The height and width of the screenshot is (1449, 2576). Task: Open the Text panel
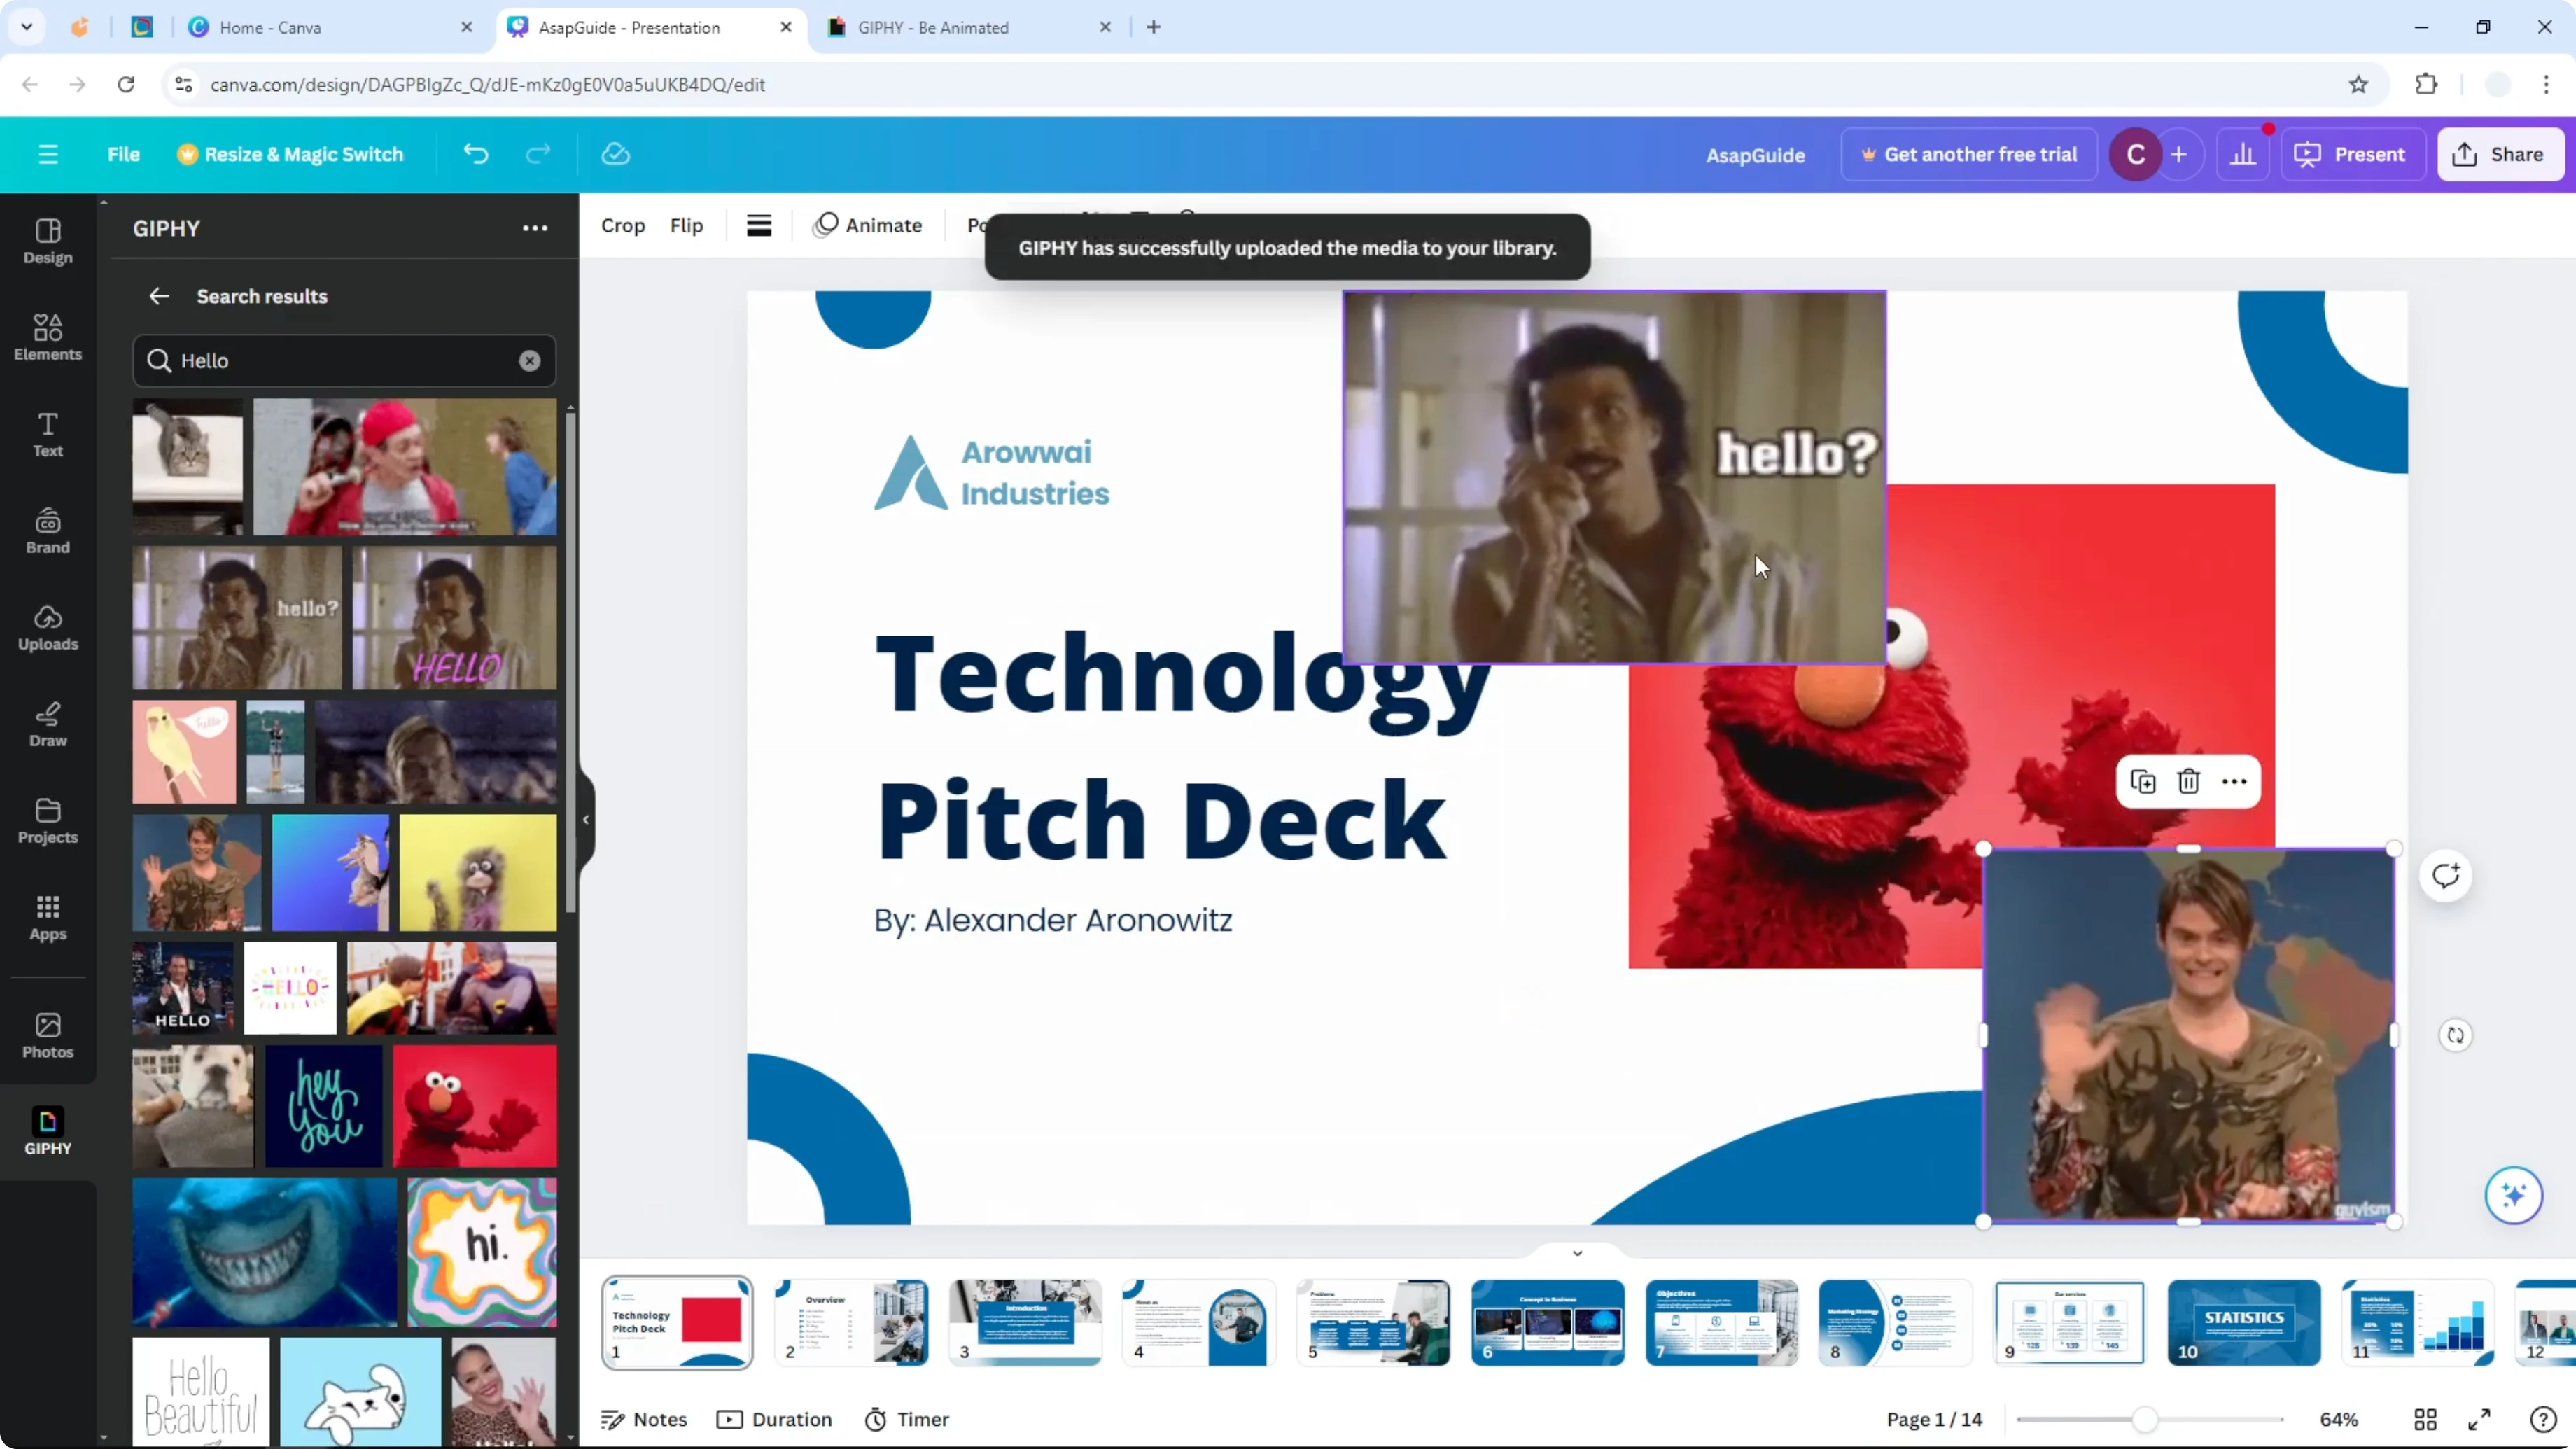click(x=48, y=435)
